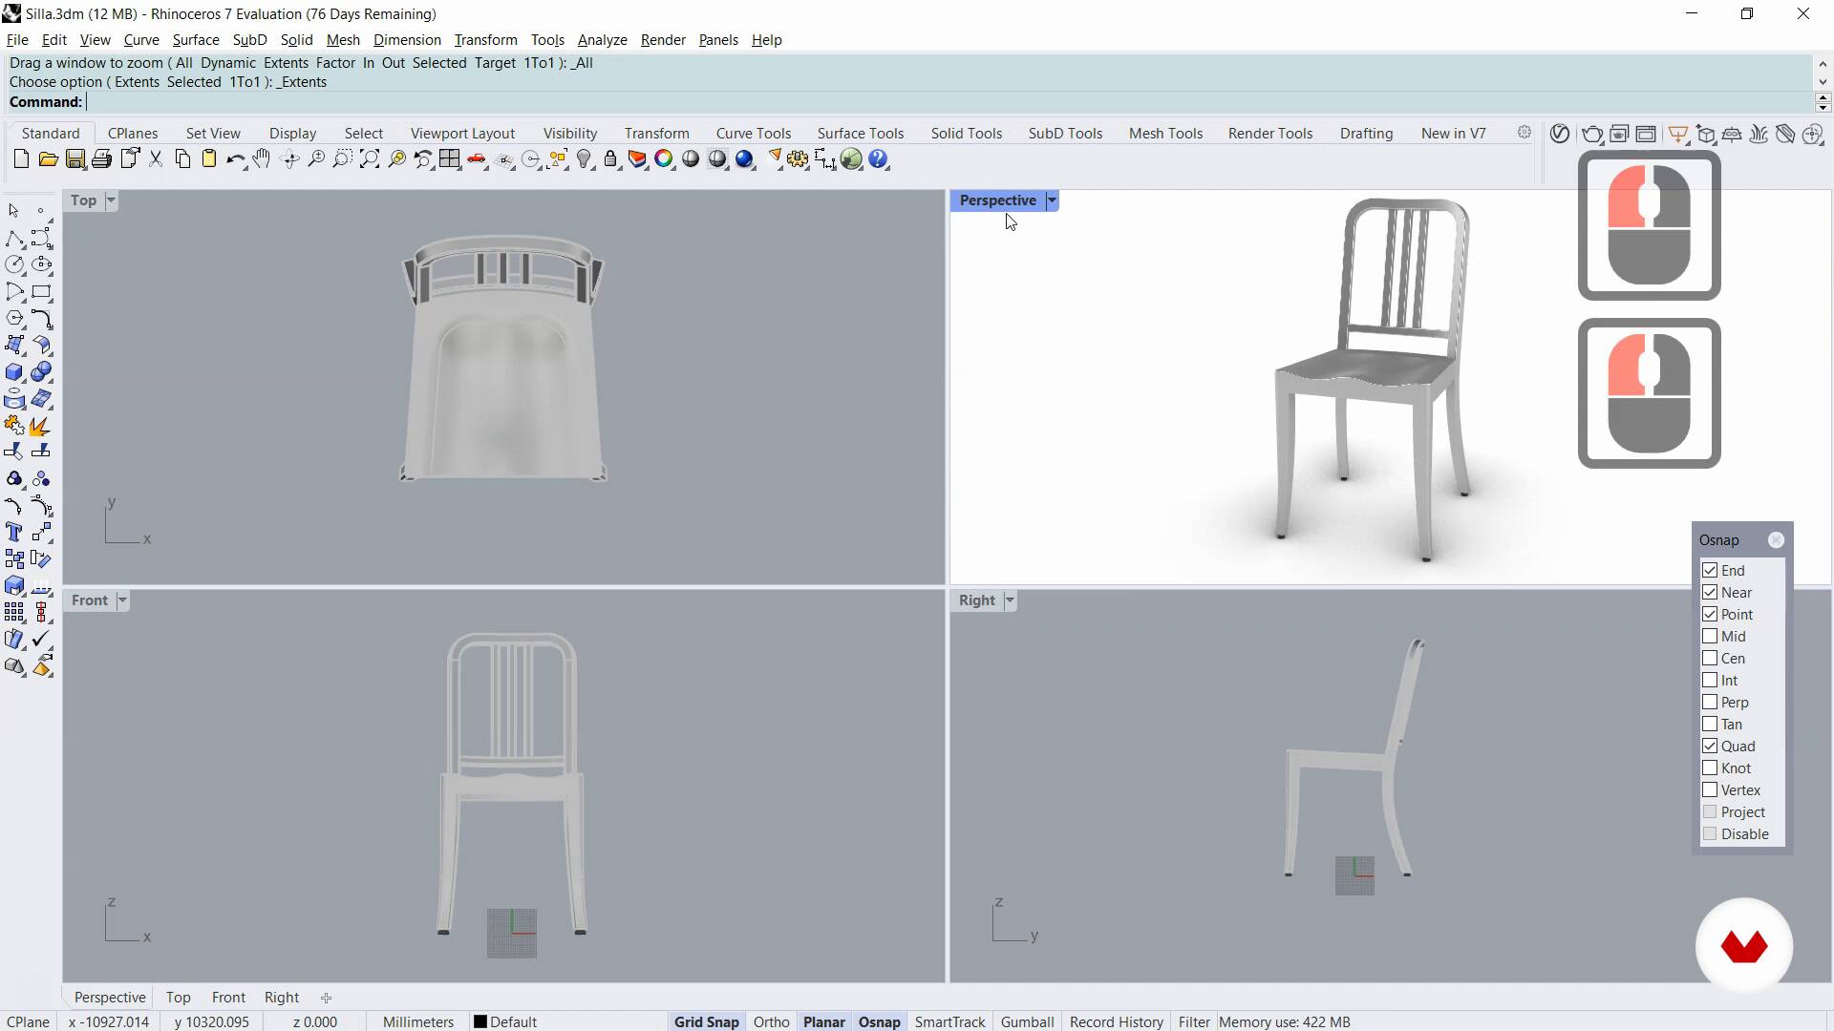Select the Polyline tool in left sidebar
This screenshot has height=1031, width=1834.
coord(14,239)
